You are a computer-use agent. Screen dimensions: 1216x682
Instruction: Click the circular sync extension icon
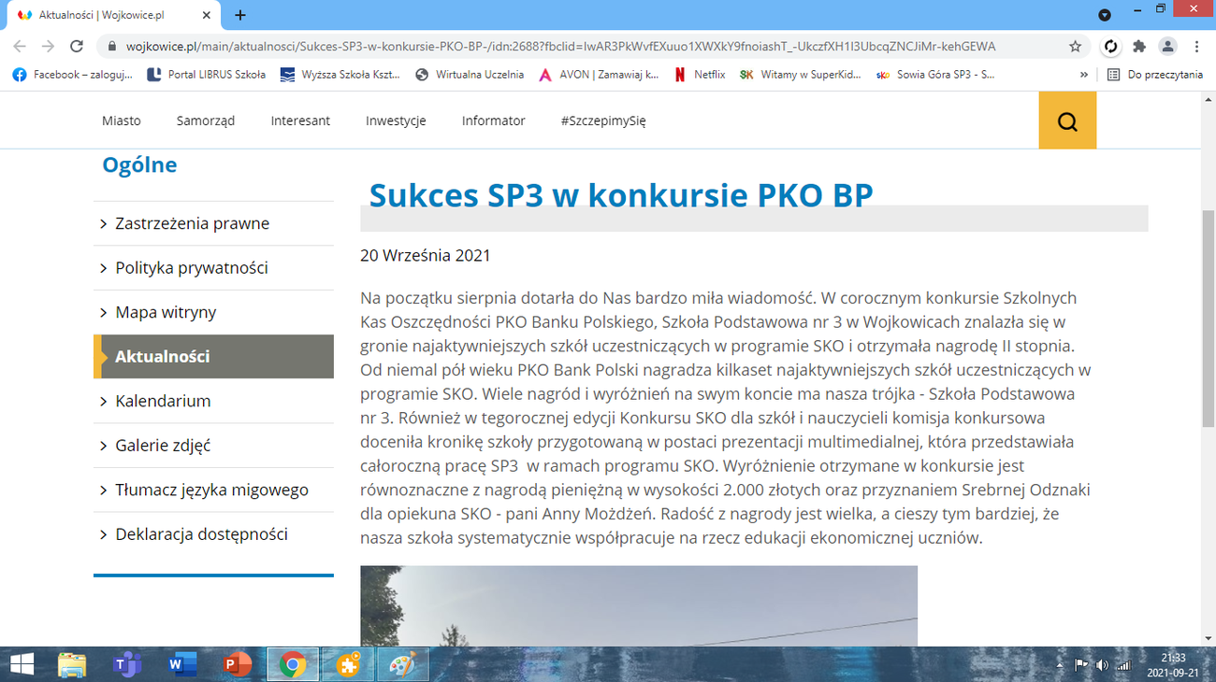coord(1111,46)
